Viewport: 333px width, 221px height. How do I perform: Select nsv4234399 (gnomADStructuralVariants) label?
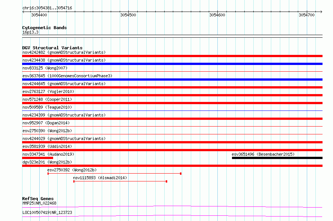click(64, 115)
